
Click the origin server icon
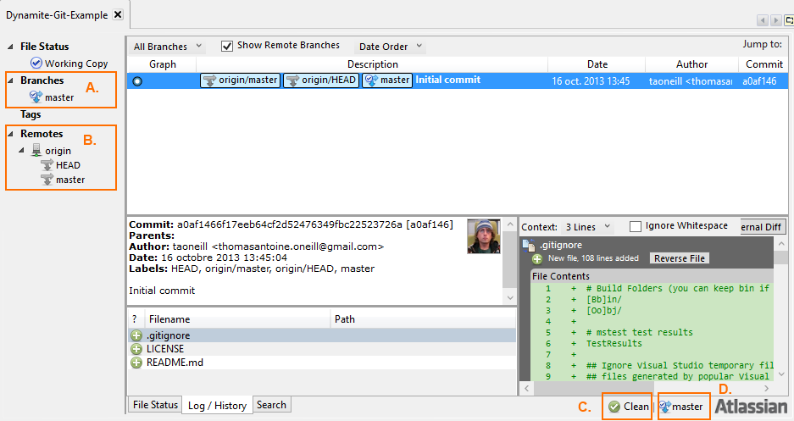tap(36, 150)
